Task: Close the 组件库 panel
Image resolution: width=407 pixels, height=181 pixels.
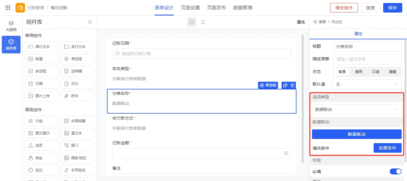Action: point(90,22)
